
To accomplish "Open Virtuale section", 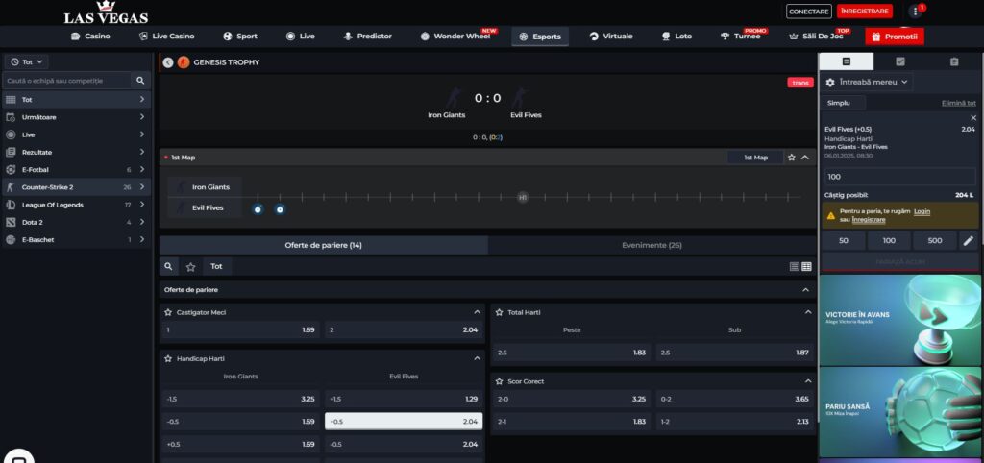I will 611,37.
